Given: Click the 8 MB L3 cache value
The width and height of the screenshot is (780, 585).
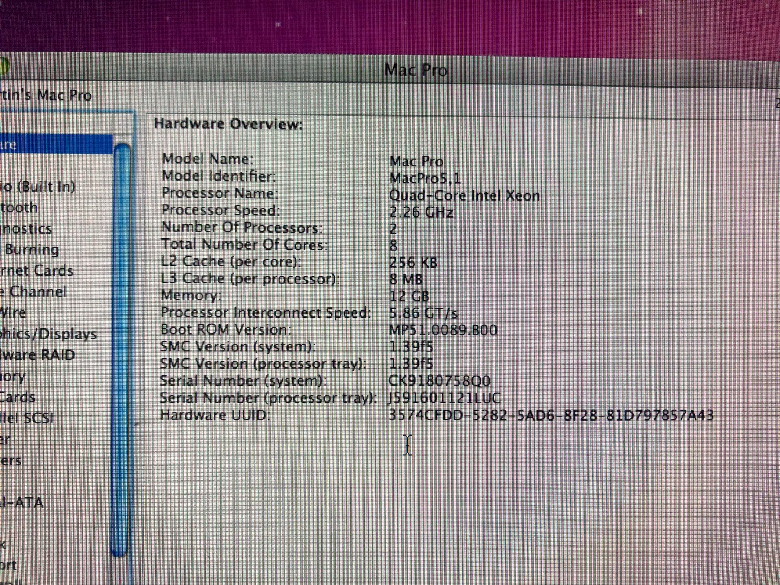Looking at the screenshot, I should 406,279.
